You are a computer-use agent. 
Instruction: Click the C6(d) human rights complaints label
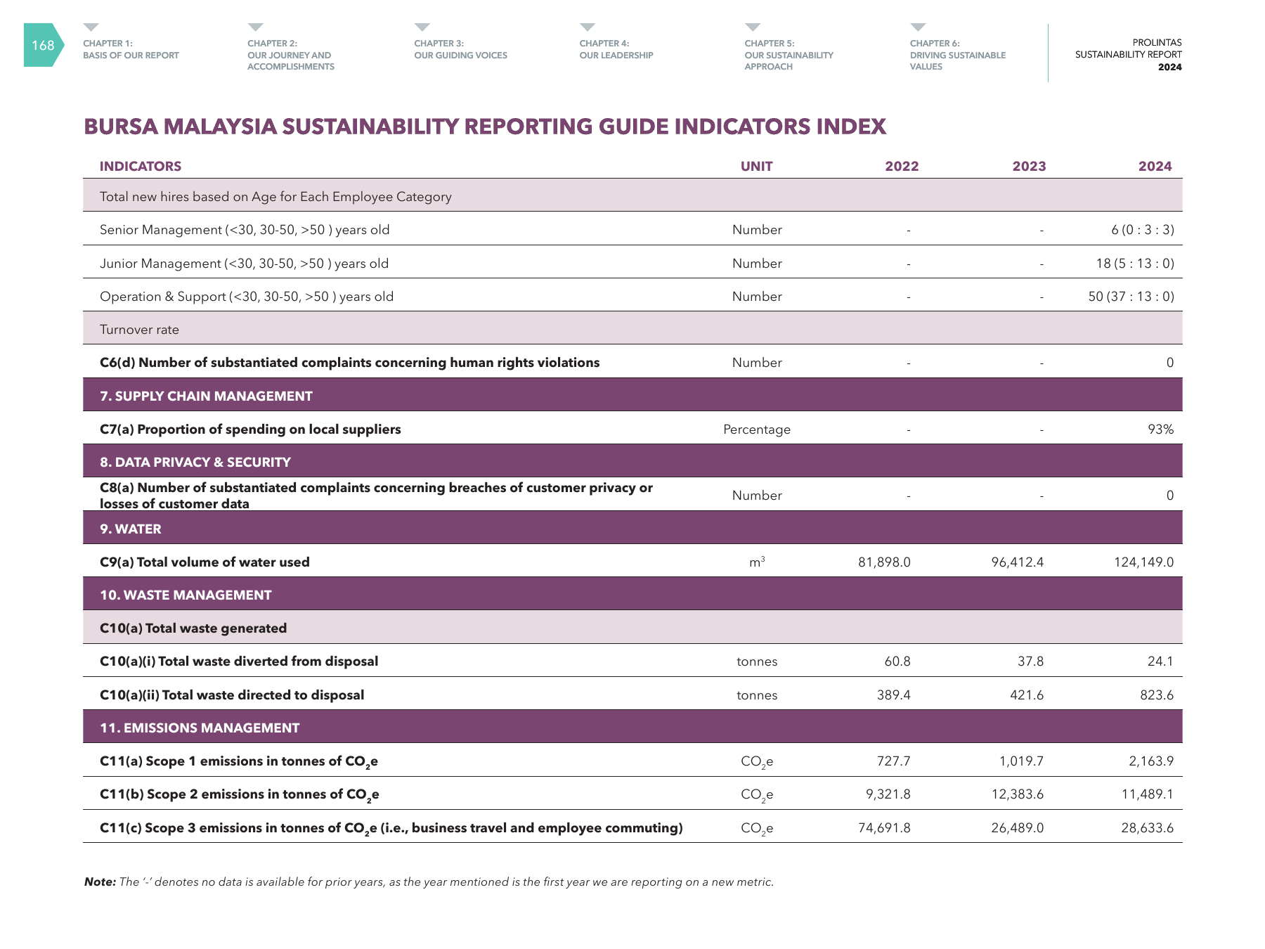(x=349, y=363)
